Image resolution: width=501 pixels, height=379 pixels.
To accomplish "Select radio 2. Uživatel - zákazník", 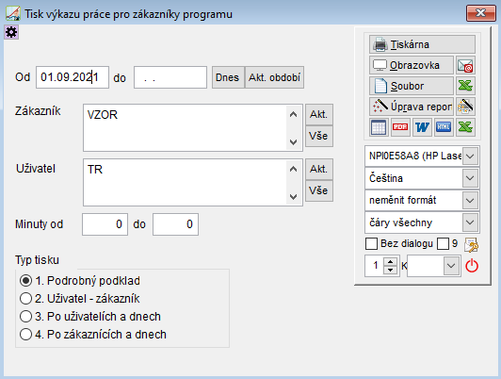I will [x=25, y=299].
